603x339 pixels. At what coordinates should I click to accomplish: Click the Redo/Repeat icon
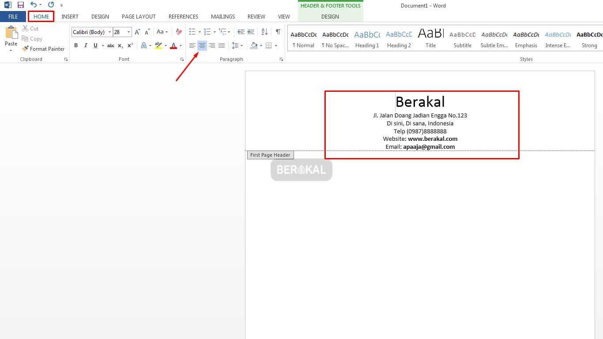click(51, 5)
